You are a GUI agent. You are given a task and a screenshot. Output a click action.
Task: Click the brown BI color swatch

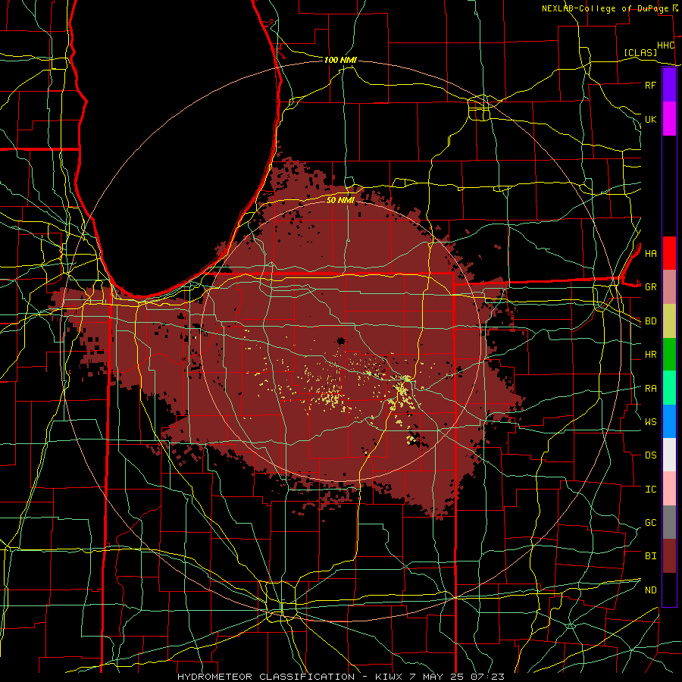pyautogui.click(x=669, y=556)
